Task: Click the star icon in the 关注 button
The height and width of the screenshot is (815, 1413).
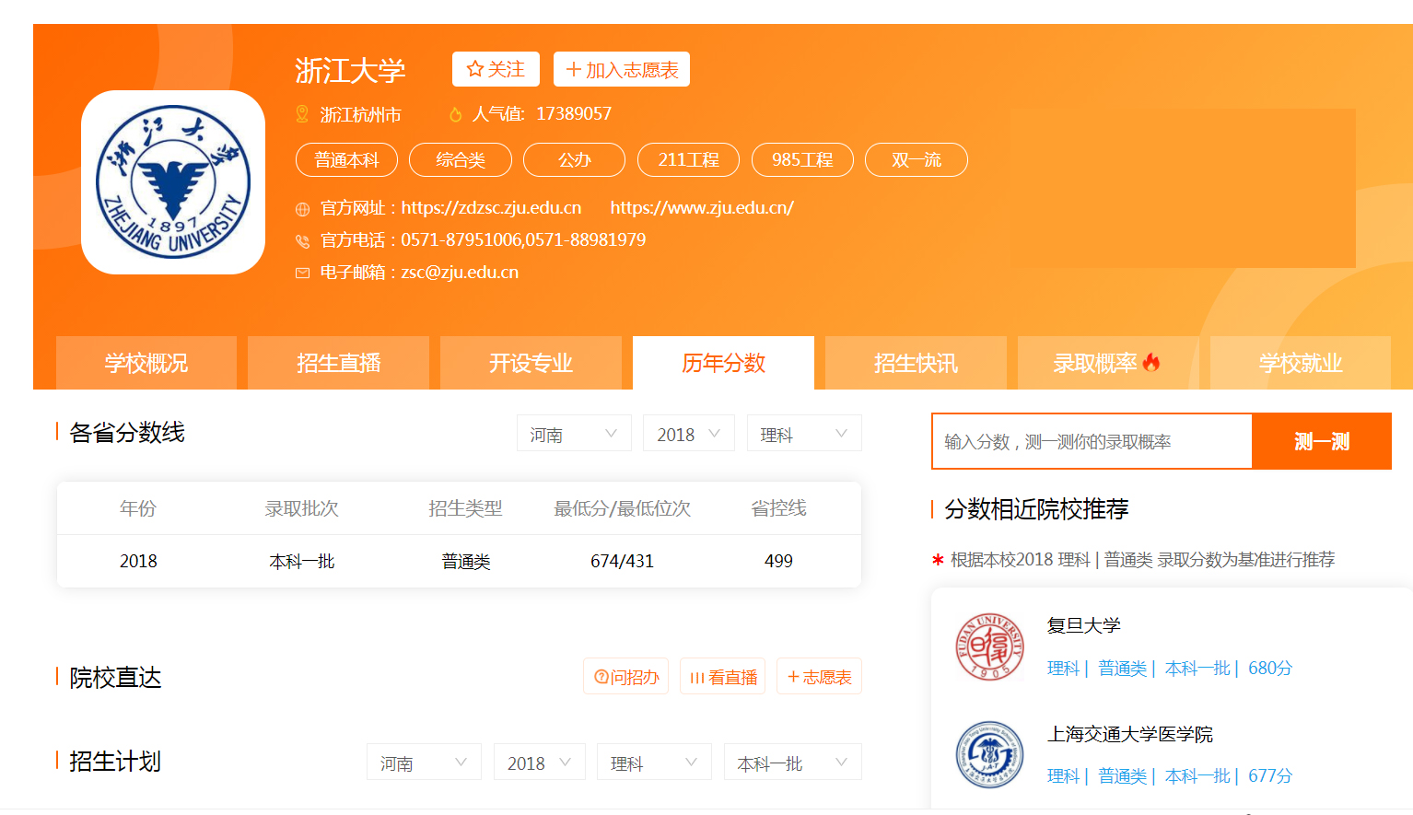Action: pyautogui.click(x=475, y=68)
